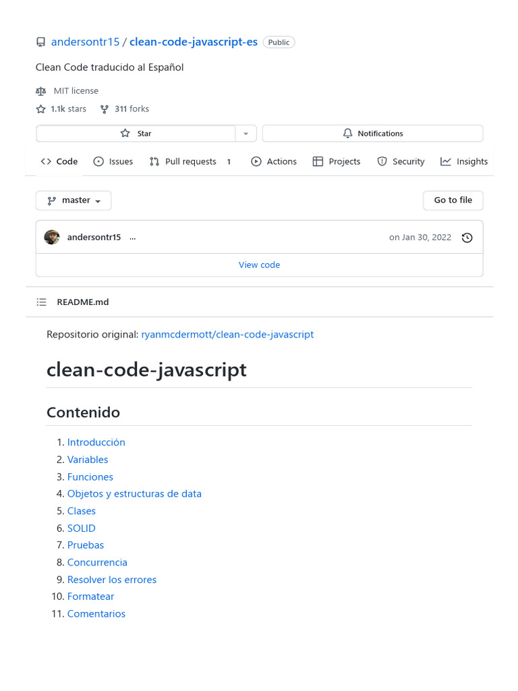The width and height of the screenshot is (518, 691).
Task: Click the MIT license scale icon
Action: click(x=41, y=91)
